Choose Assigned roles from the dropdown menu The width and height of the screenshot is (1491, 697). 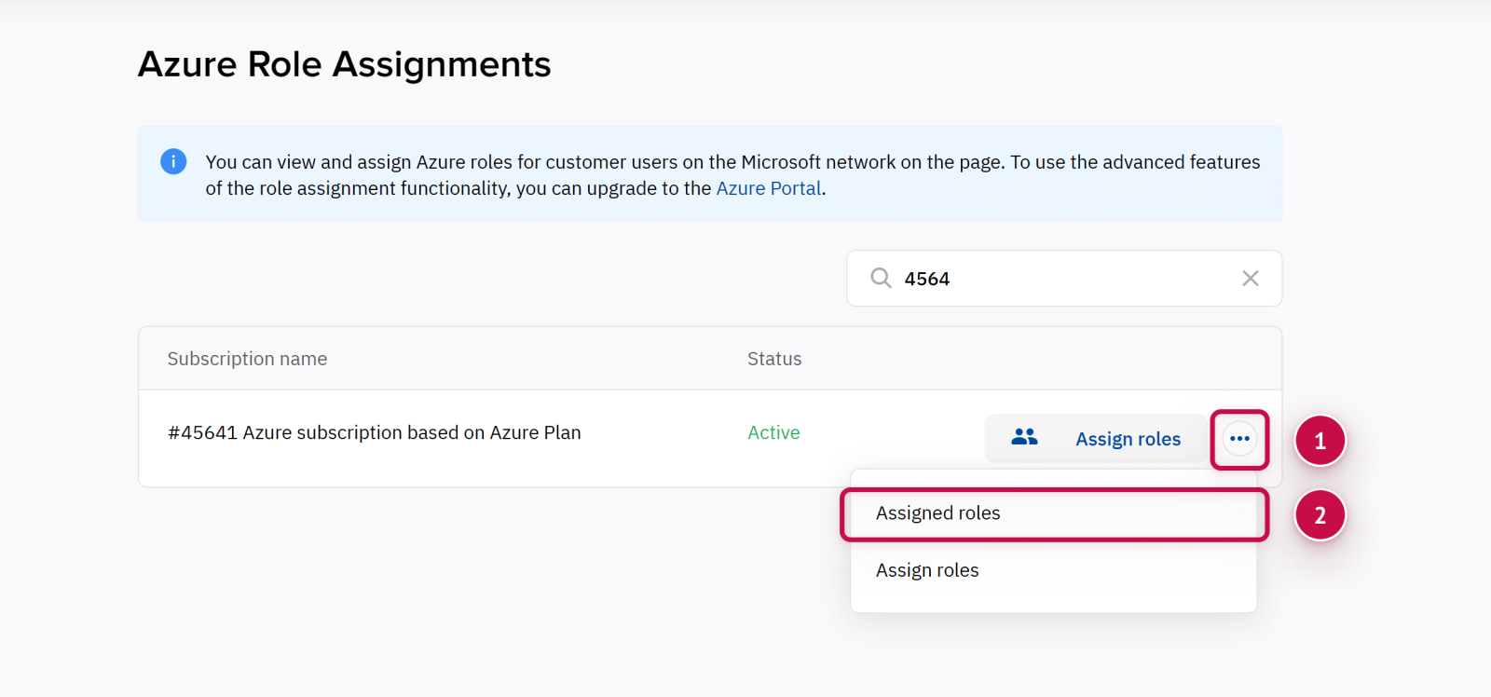click(x=937, y=513)
